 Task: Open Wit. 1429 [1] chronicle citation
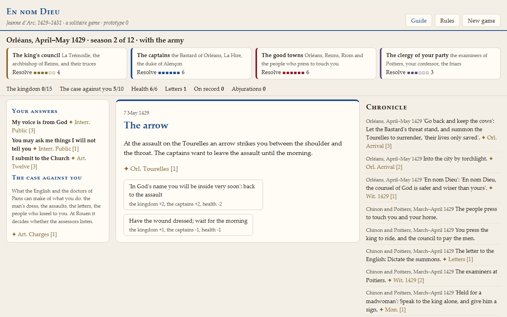click(430, 192)
